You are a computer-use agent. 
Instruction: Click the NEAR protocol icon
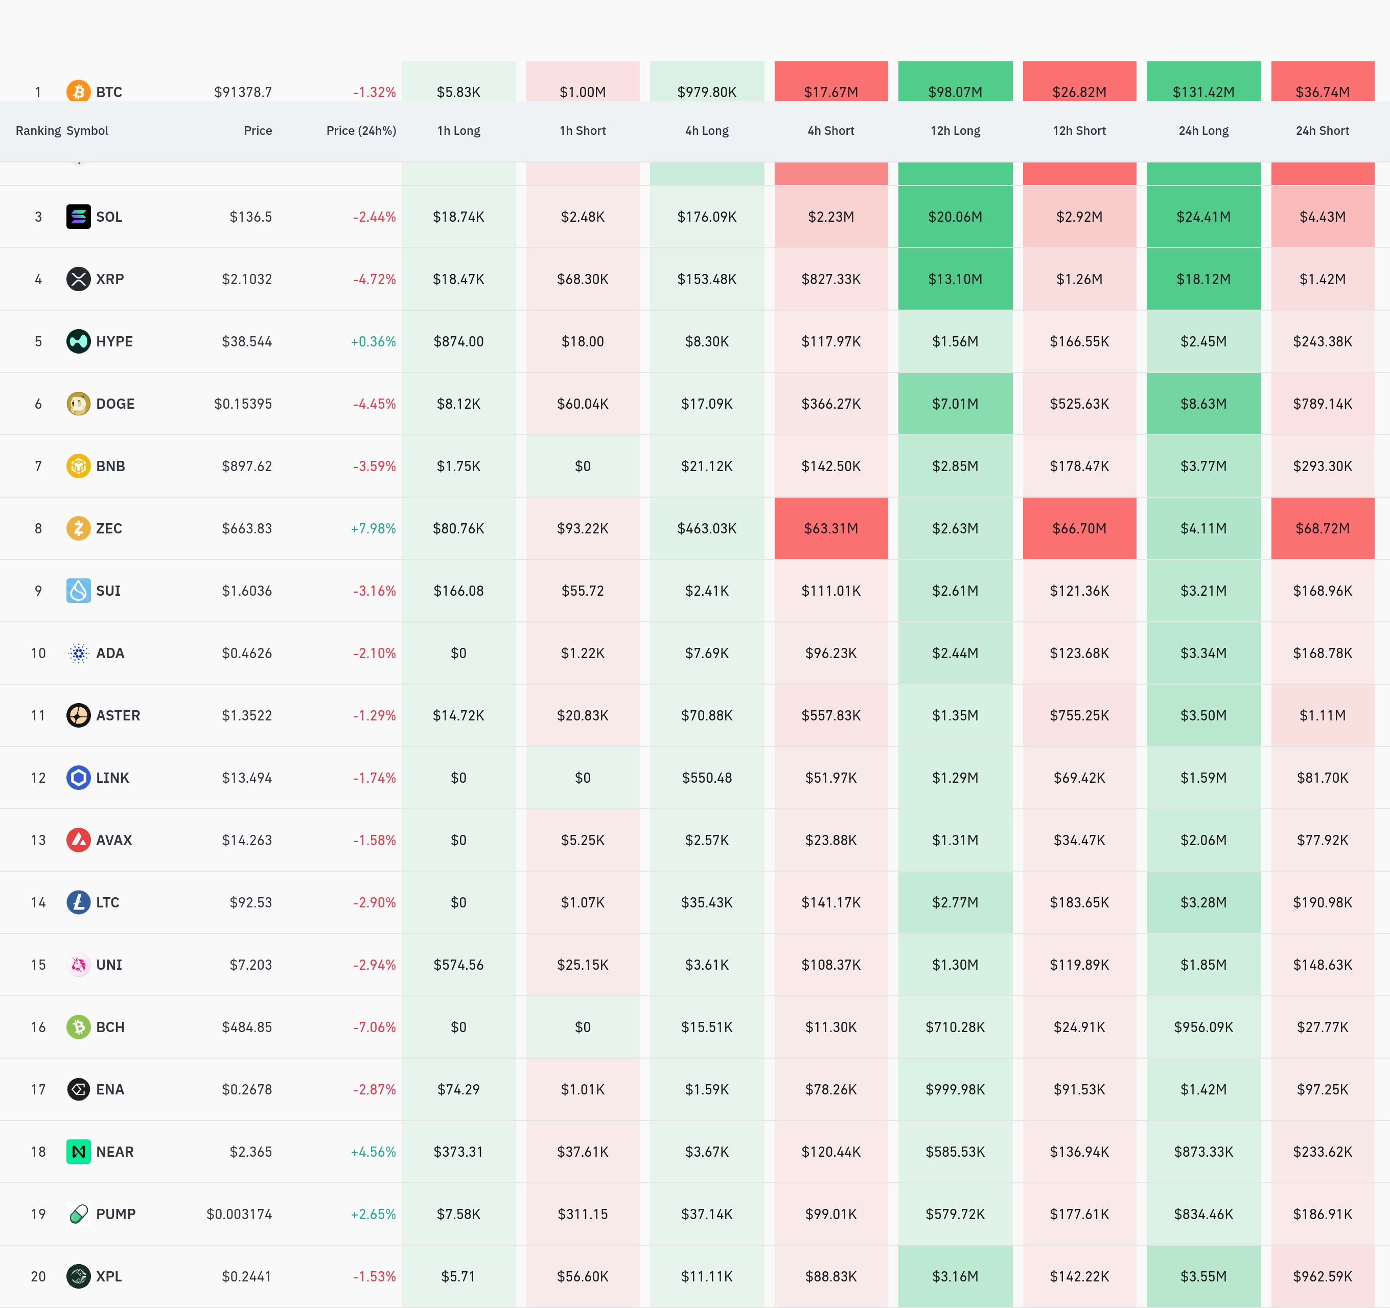[x=78, y=1152]
